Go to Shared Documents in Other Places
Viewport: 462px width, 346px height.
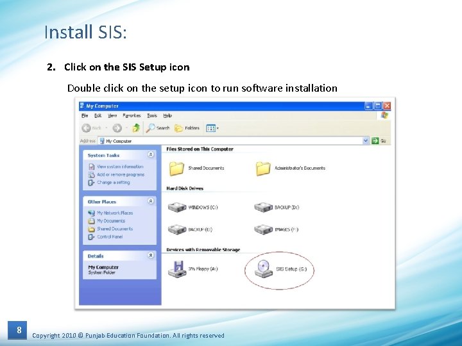tap(115, 229)
